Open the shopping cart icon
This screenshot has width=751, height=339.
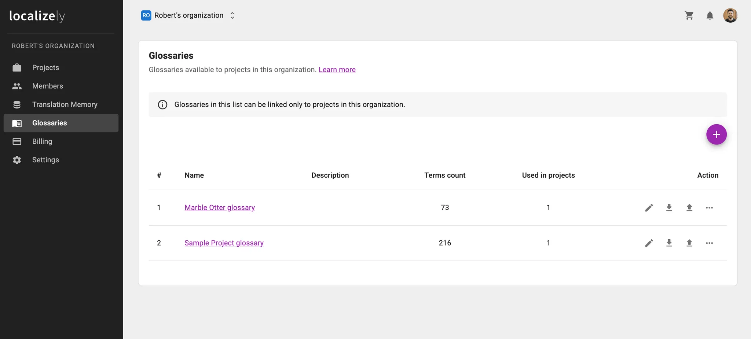pyautogui.click(x=689, y=15)
